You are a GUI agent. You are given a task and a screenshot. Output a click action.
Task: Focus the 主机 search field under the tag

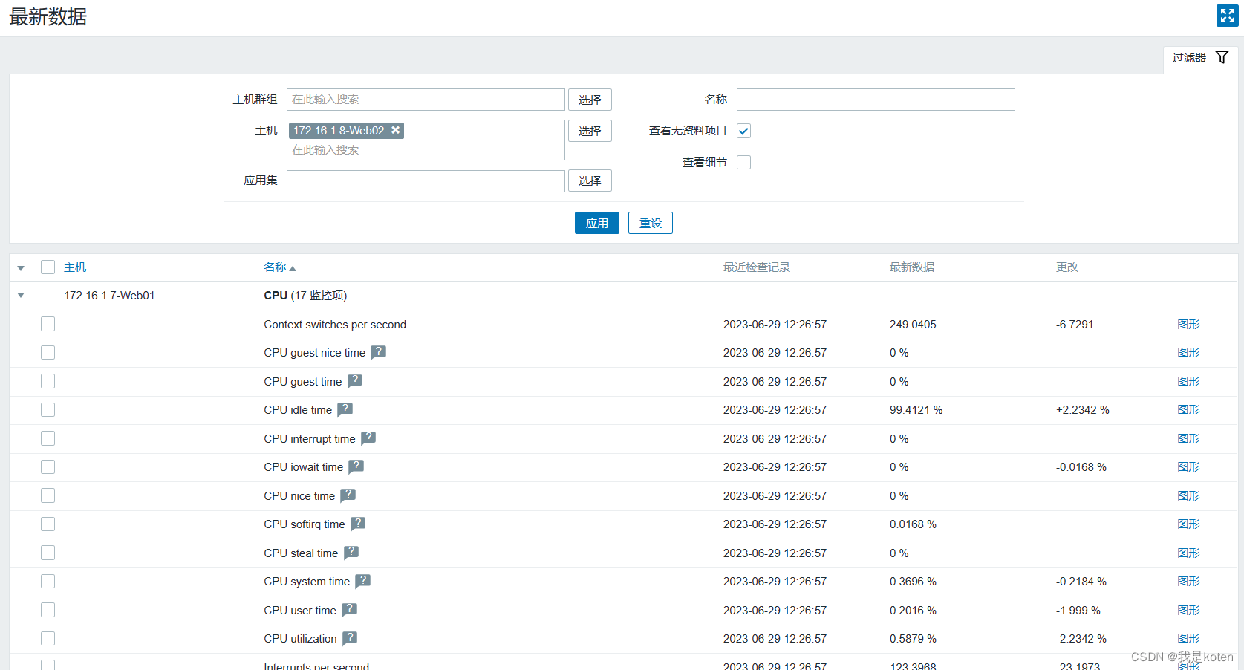point(426,150)
